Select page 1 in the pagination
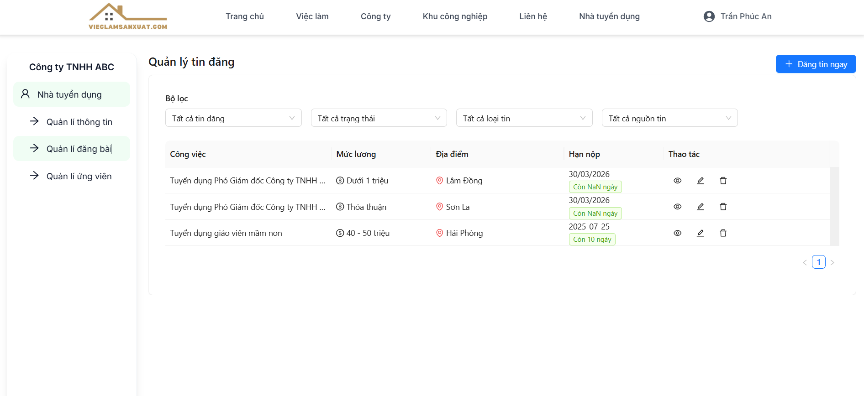The image size is (864, 396). click(x=818, y=262)
